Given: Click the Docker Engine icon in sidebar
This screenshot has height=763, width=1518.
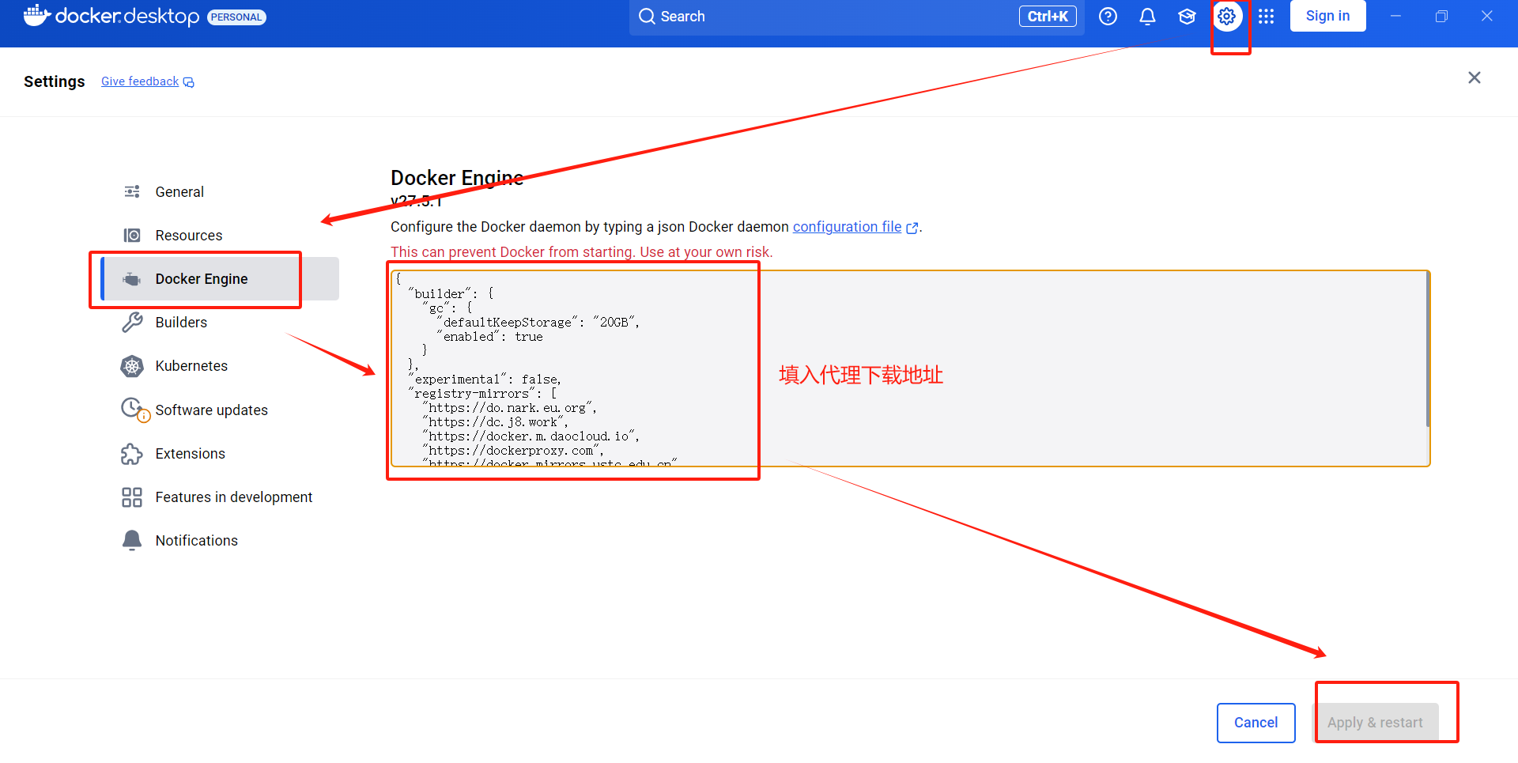Looking at the screenshot, I should 132,279.
